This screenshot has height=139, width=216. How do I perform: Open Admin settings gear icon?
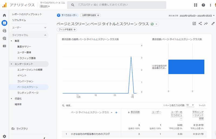click(4, 136)
